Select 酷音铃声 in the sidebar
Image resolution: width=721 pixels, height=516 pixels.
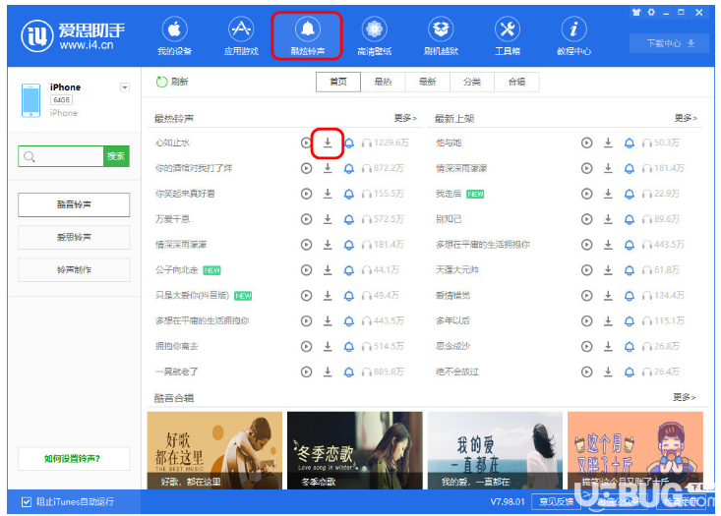tap(74, 204)
